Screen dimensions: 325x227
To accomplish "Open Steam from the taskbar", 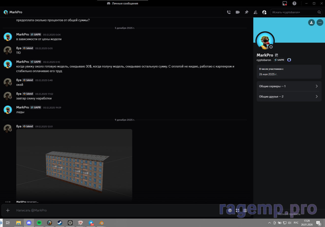I will tap(60, 223).
